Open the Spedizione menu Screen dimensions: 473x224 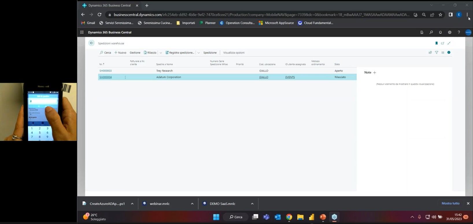click(x=210, y=53)
